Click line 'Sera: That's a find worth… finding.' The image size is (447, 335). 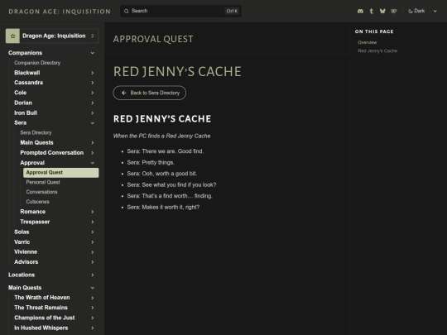[x=170, y=196]
